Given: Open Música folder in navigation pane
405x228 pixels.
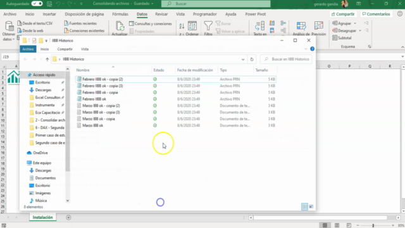Looking at the screenshot, I should pos(38,201).
